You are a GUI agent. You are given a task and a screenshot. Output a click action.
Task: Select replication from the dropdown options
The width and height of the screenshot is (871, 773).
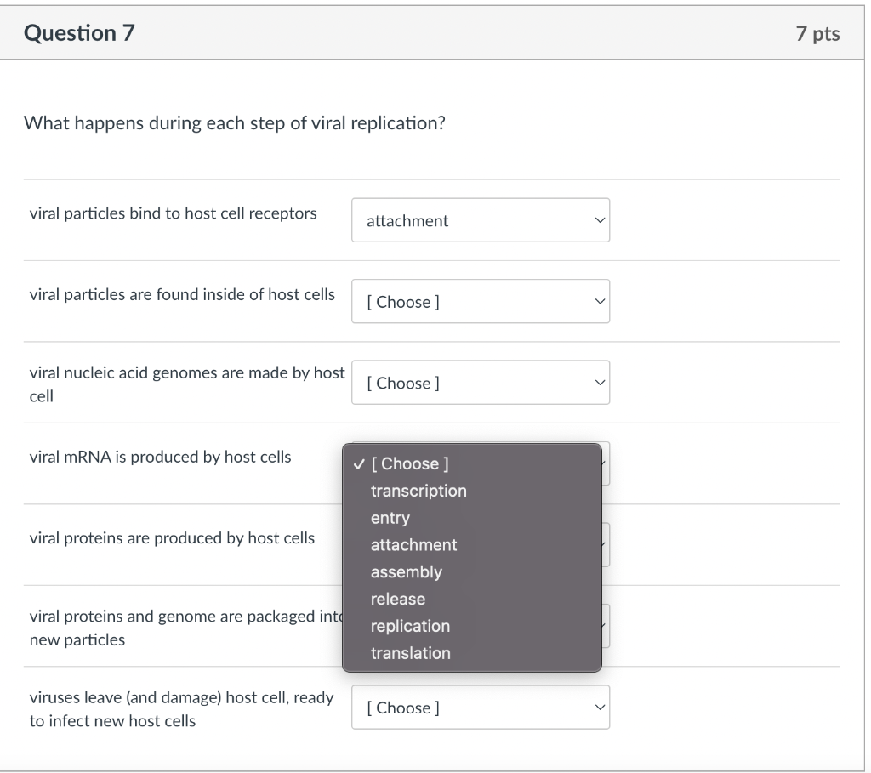(410, 626)
